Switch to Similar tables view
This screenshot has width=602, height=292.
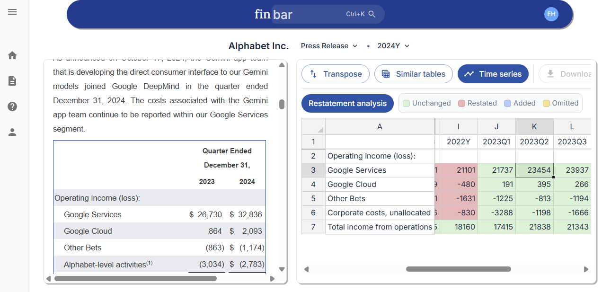[x=414, y=74]
